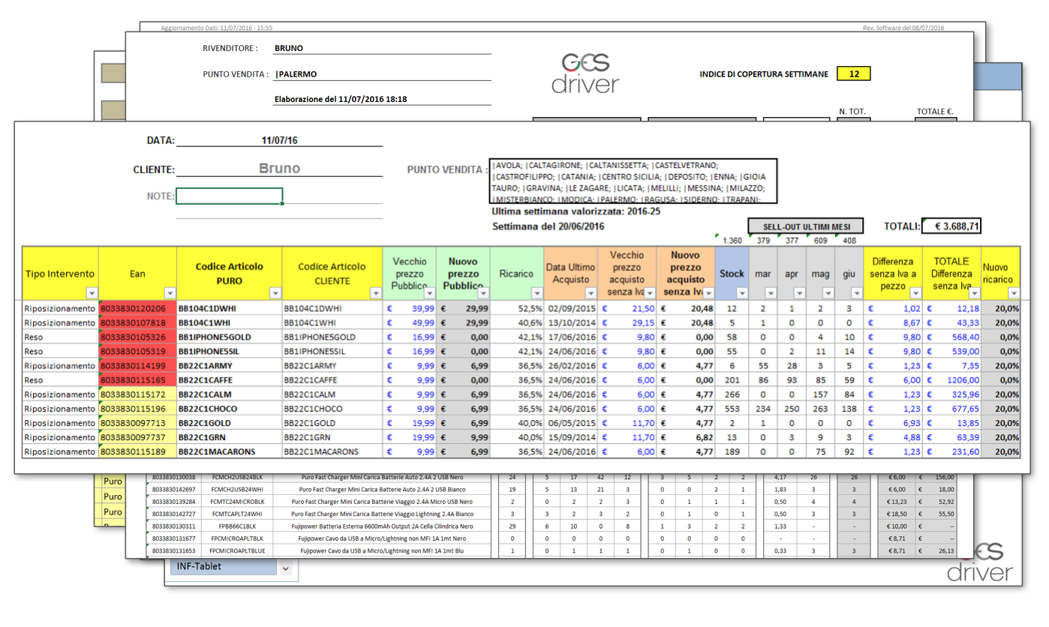Click the date cell 15/09/2014
1049x627 pixels.
(x=571, y=437)
